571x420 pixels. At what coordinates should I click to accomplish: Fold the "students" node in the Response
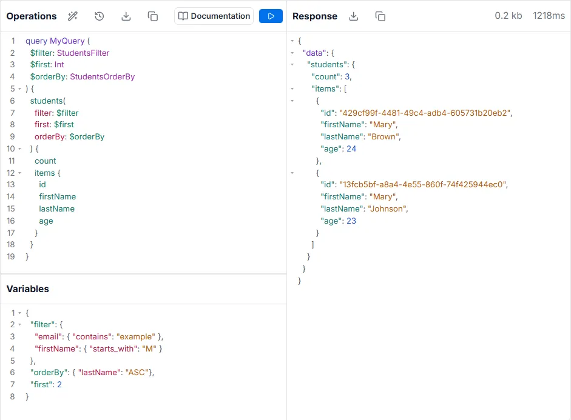[x=292, y=65]
